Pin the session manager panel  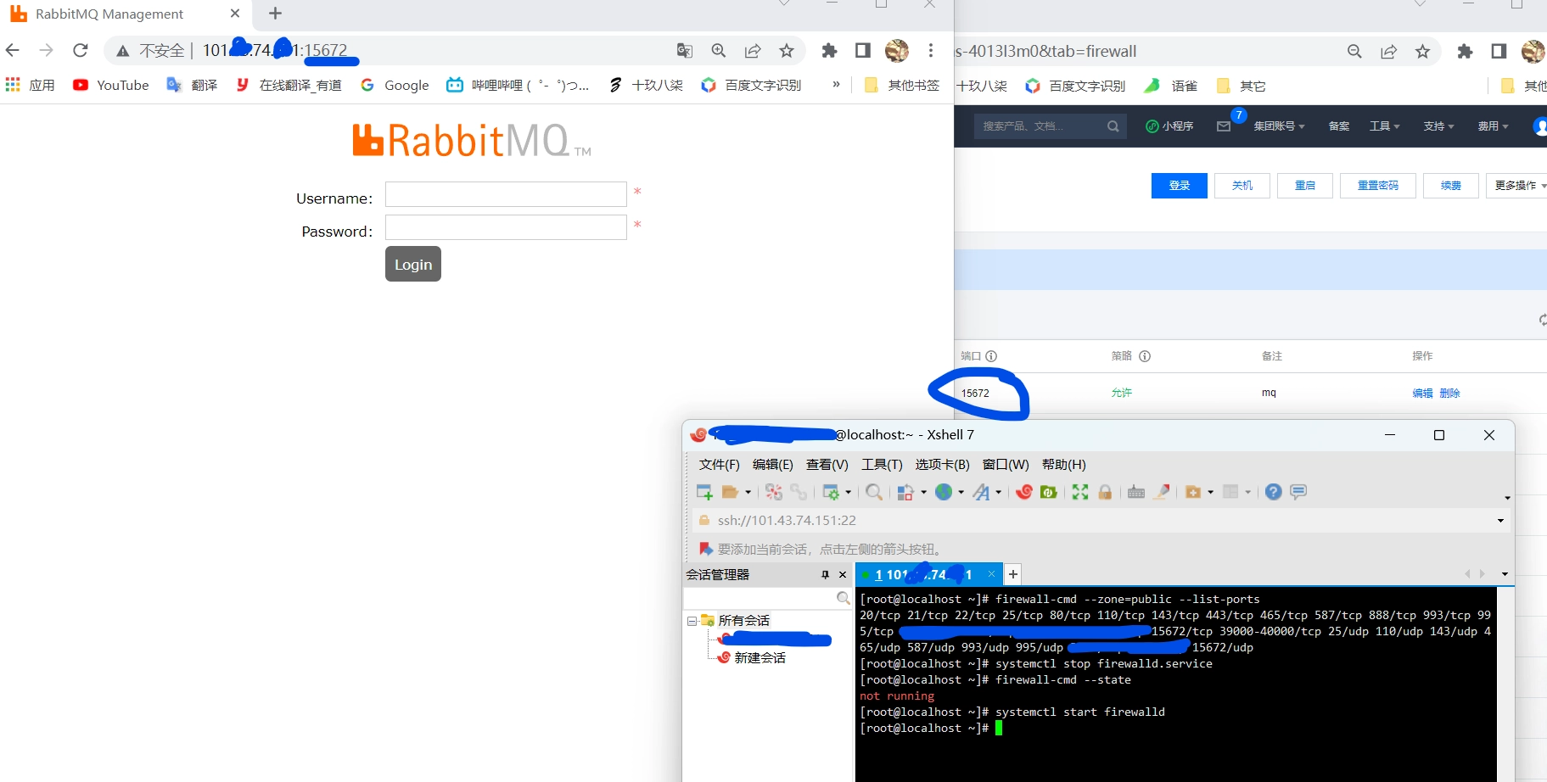coord(825,575)
